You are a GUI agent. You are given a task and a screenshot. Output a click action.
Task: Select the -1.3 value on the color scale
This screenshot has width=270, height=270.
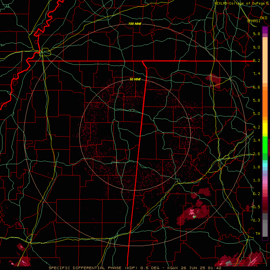click(256, 220)
